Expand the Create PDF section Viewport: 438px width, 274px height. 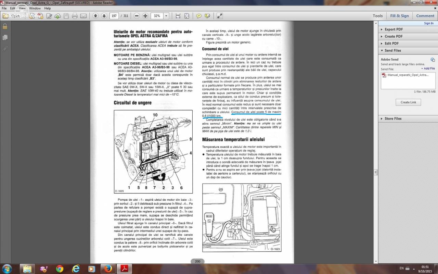(x=408, y=36)
